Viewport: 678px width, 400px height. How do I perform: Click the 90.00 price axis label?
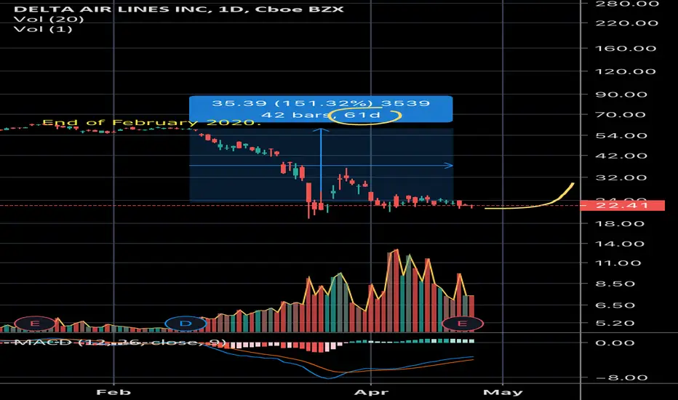point(621,95)
